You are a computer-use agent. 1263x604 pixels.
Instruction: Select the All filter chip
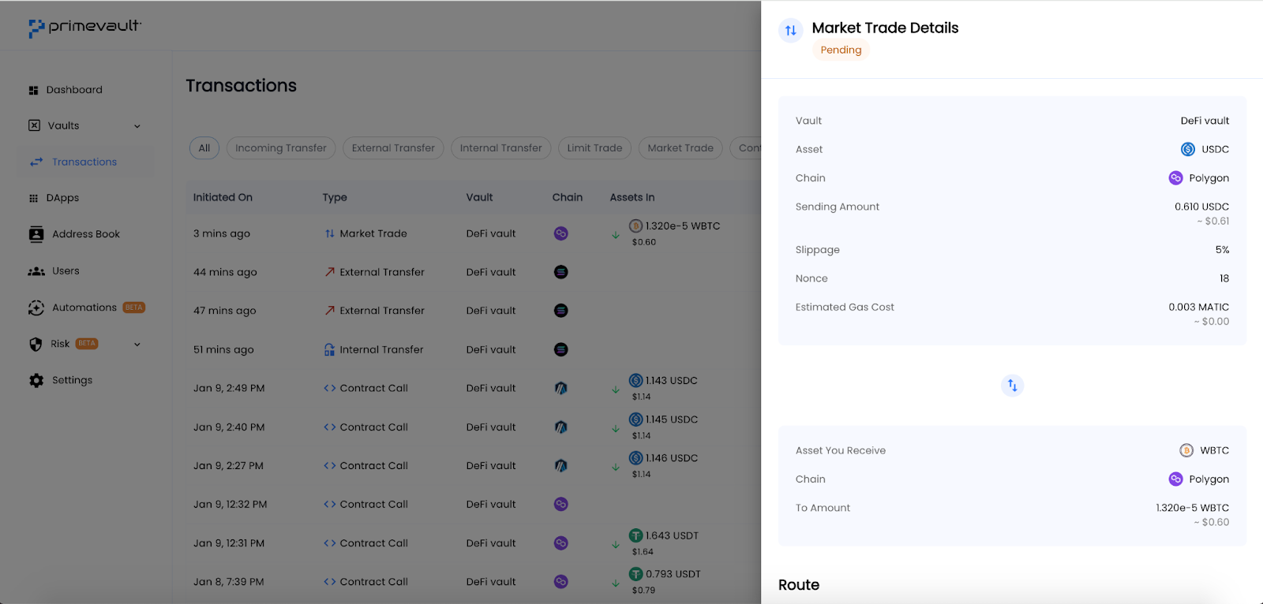coord(204,148)
